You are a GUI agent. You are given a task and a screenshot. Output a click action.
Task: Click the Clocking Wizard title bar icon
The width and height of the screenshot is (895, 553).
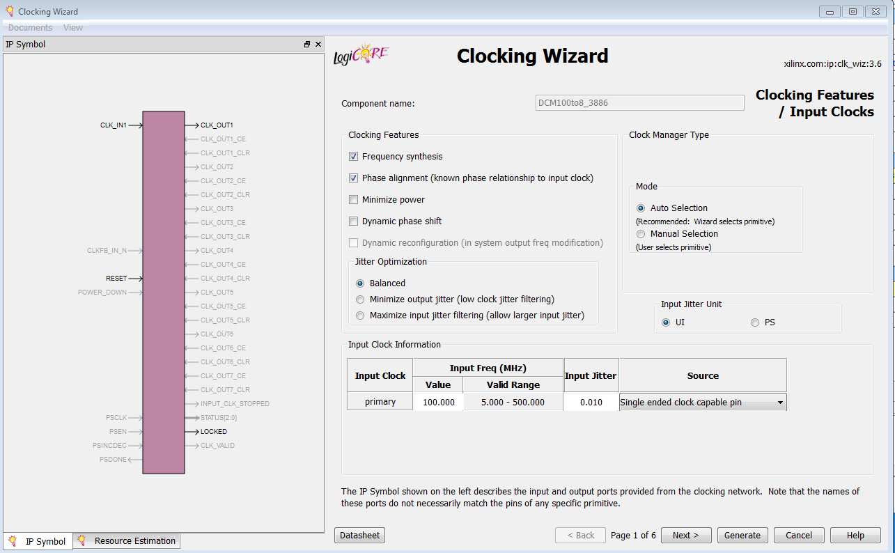(9, 11)
